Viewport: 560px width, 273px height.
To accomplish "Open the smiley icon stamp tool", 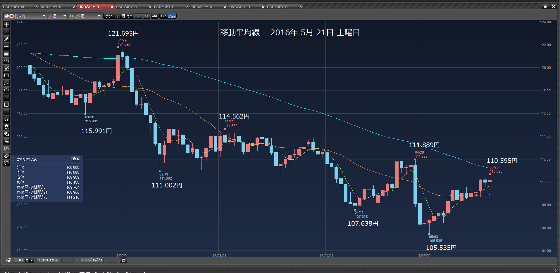I will (x=6, y=127).
